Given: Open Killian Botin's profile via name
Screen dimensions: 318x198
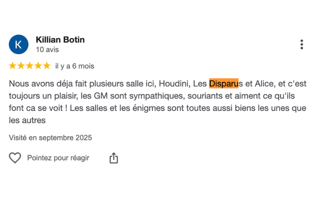Looking at the screenshot, I should 60,40.
